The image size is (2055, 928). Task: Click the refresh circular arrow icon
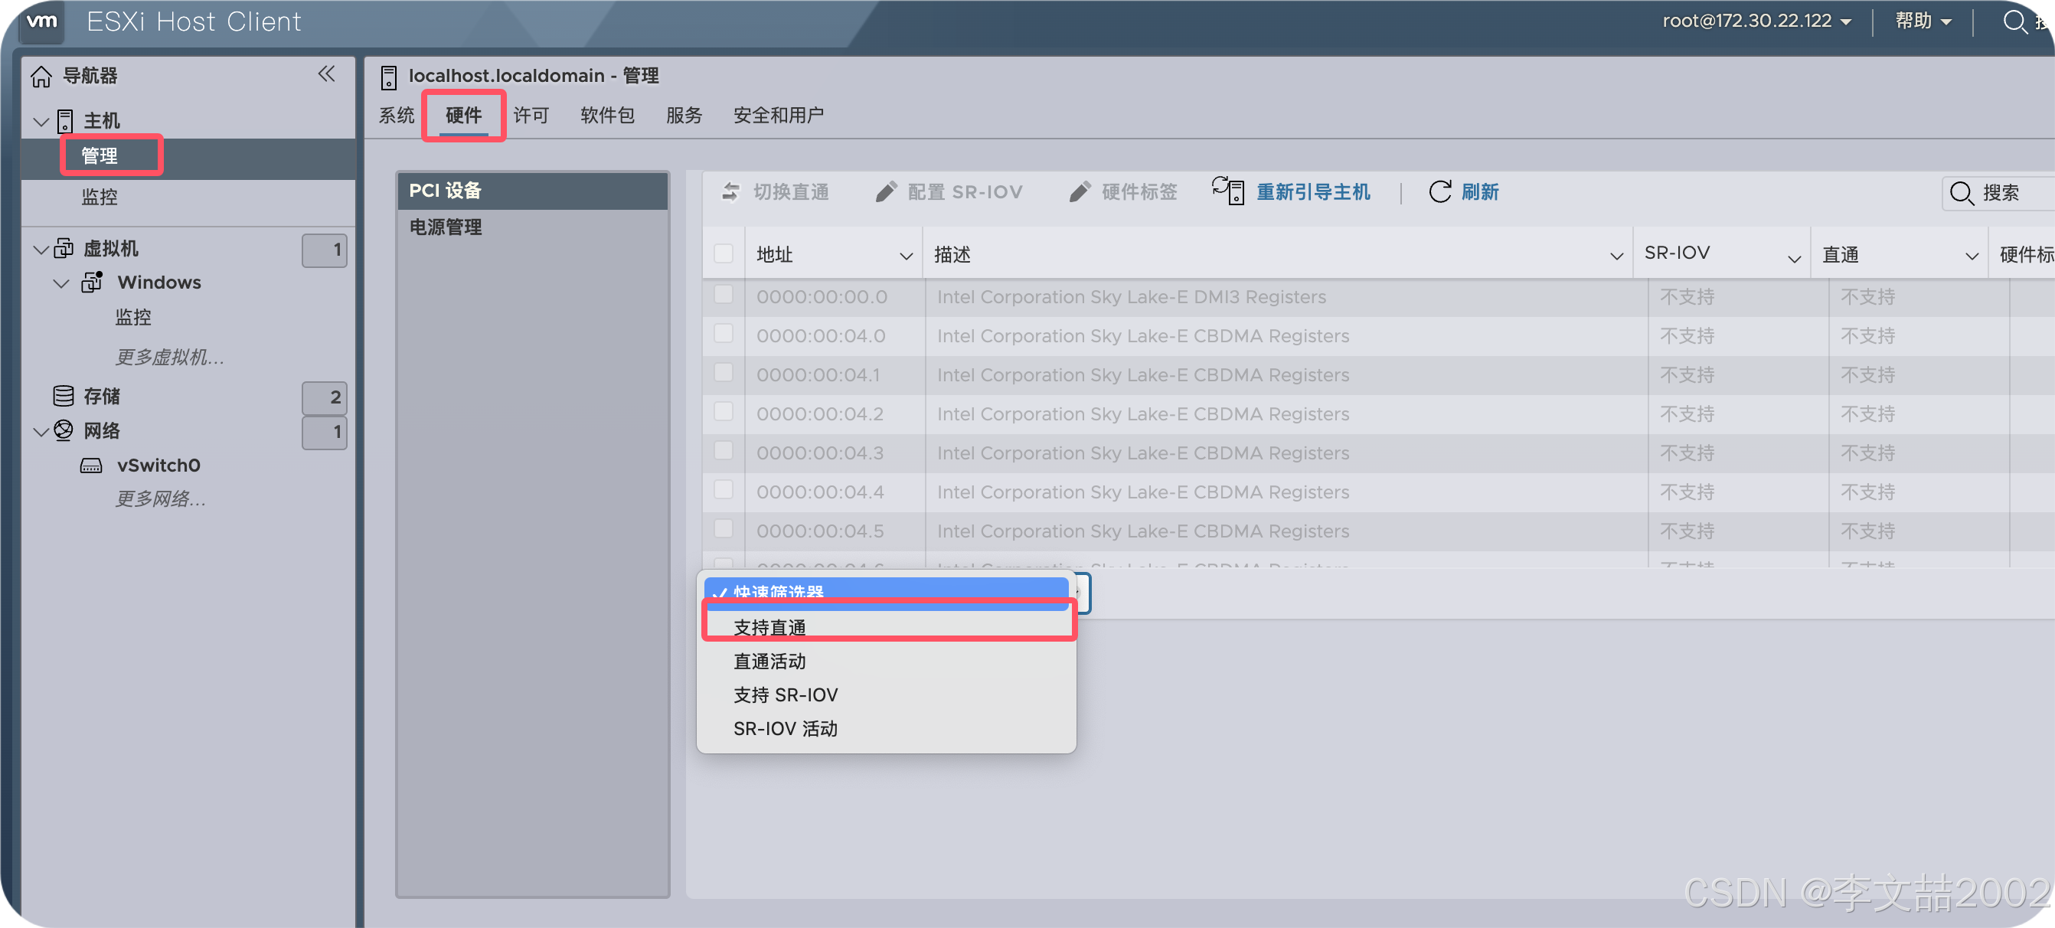coord(1439,191)
